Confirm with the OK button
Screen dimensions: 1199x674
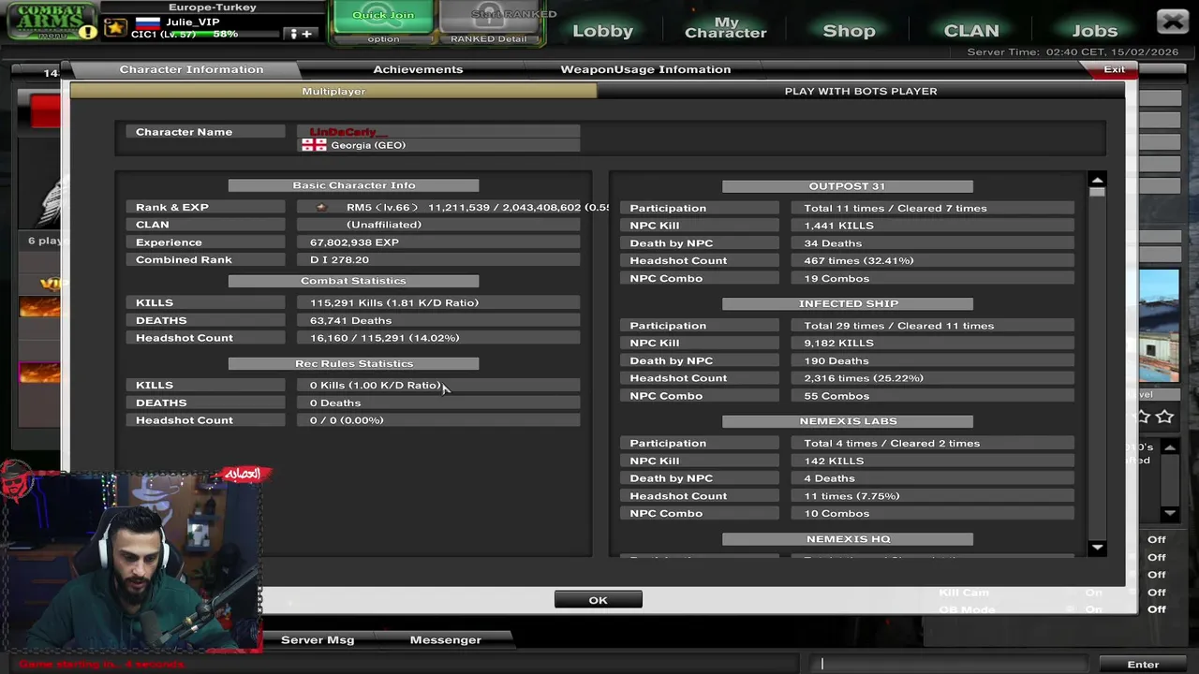tap(598, 600)
